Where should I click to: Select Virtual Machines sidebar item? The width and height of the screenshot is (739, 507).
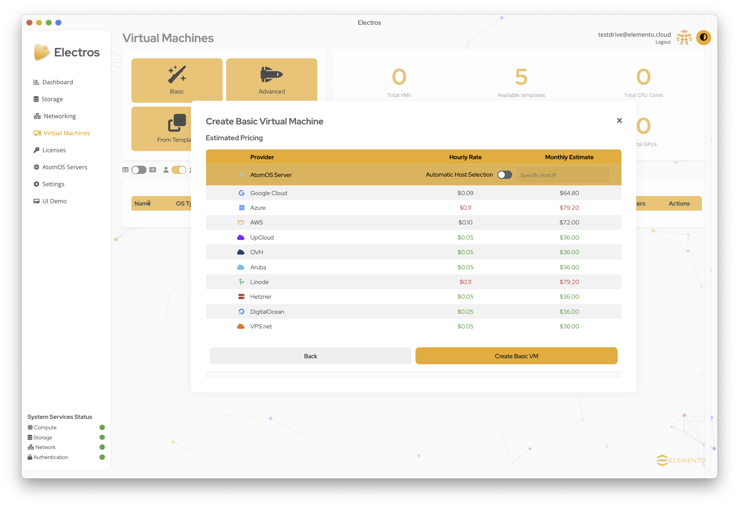[61, 133]
